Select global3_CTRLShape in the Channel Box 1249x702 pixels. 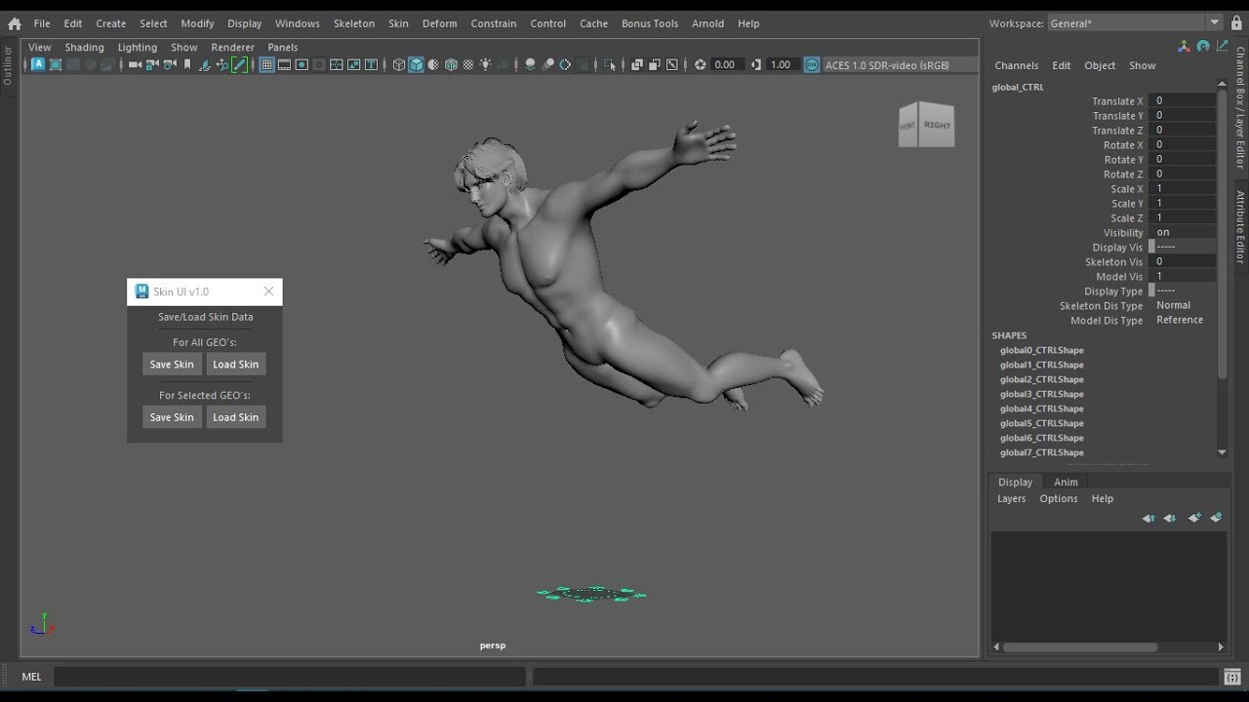coord(1041,394)
